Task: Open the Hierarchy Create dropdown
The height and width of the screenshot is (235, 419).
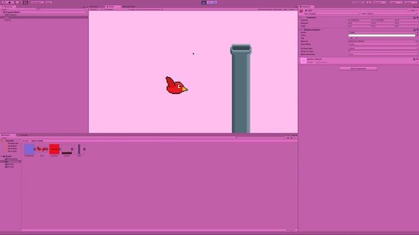Action: [5, 9]
